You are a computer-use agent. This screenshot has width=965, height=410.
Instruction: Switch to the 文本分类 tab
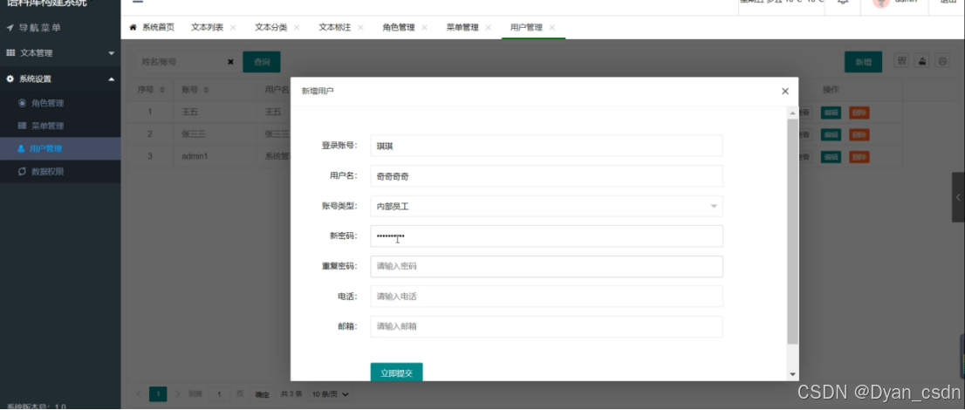[270, 28]
